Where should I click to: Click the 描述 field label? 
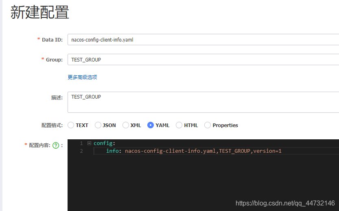click(57, 98)
